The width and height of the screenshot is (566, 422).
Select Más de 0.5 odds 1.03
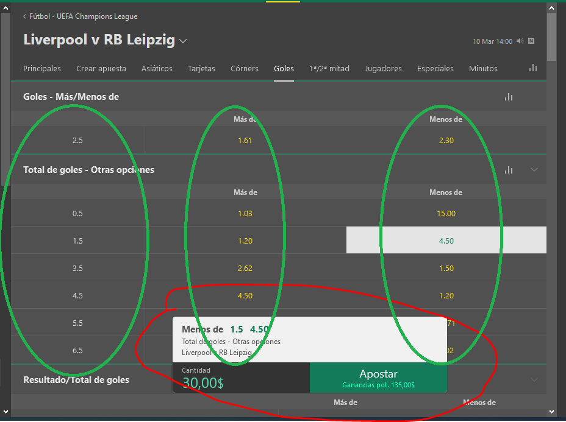245,213
